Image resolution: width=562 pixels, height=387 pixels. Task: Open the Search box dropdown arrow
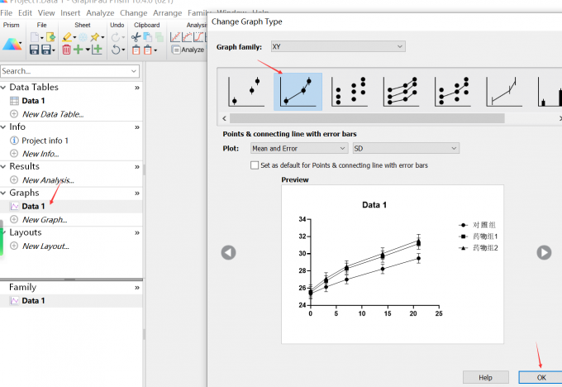click(x=134, y=71)
